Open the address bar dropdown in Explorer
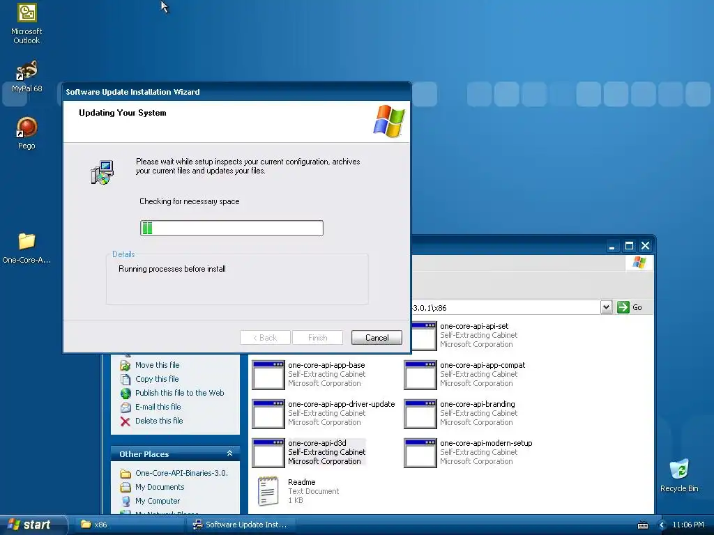Image resolution: width=714 pixels, height=535 pixels. [x=606, y=307]
